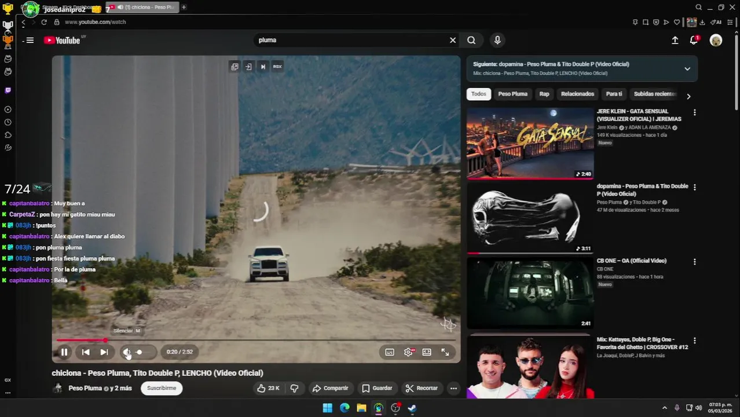Open options menu for GATA SENSUAL video
This screenshot has height=417, width=740.
click(695, 112)
